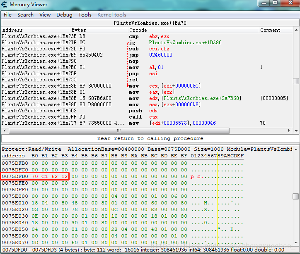This screenshot has width=300, height=254.
Task: Minimize the Memory Viewer window
Action: (x=264, y=3)
